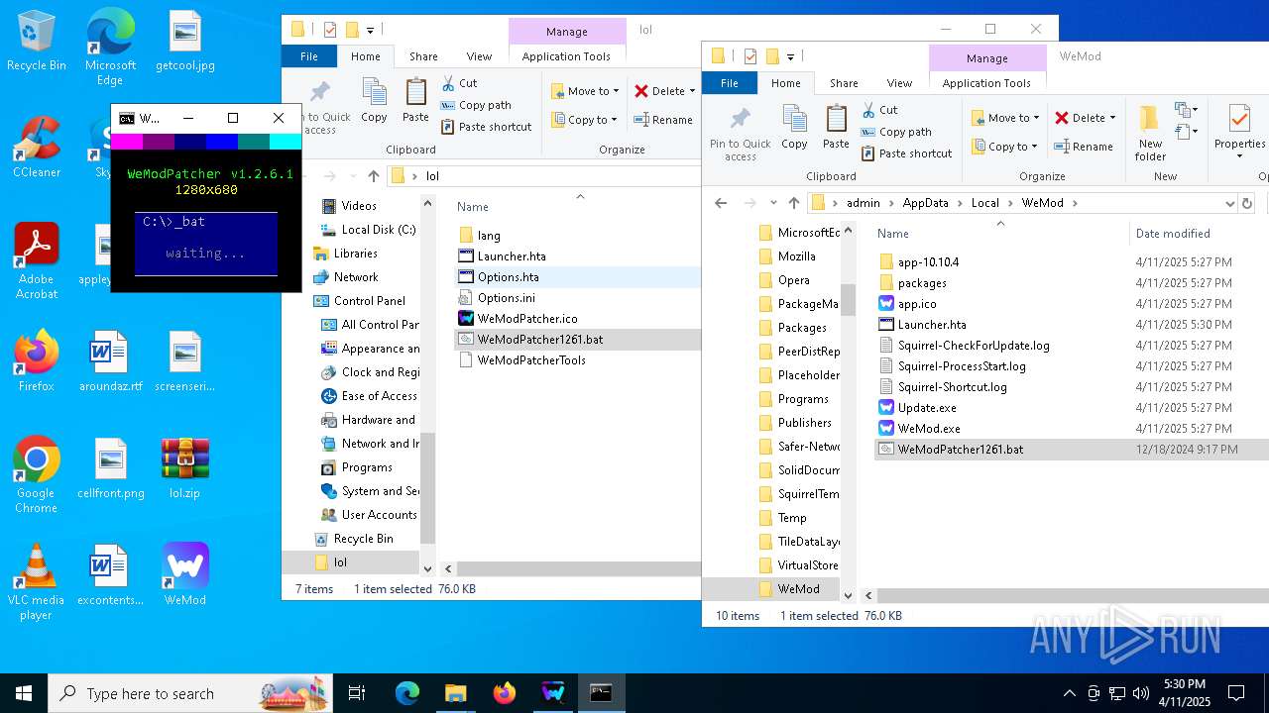Image resolution: width=1269 pixels, height=713 pixels.
Task: Open Move to dropdown in WeMod window
Action: click(x=1005, y=118)
